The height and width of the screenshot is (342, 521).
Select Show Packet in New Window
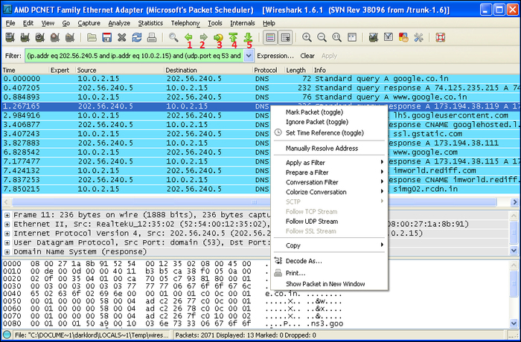[x=329, y=284]
